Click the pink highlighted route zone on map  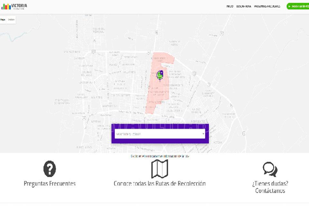154,97
